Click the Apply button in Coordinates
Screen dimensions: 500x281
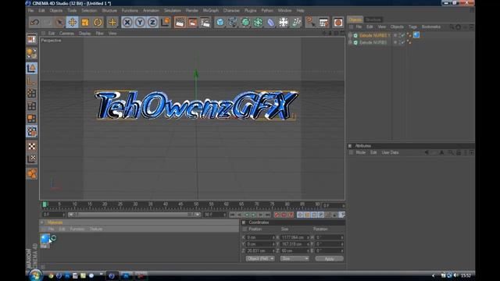coord(329,258)
